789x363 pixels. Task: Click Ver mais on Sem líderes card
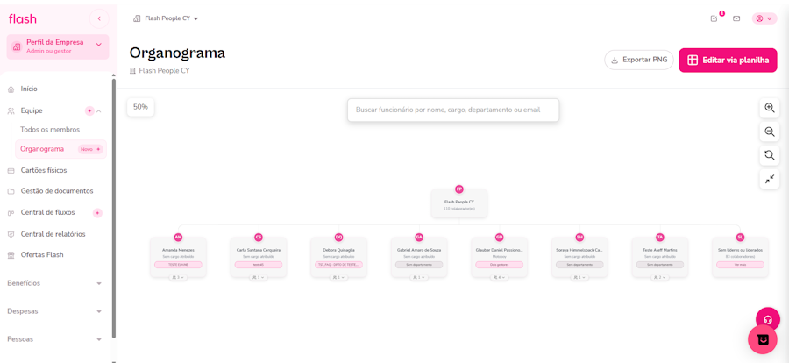pyautogui.click(x=740, y=265)
